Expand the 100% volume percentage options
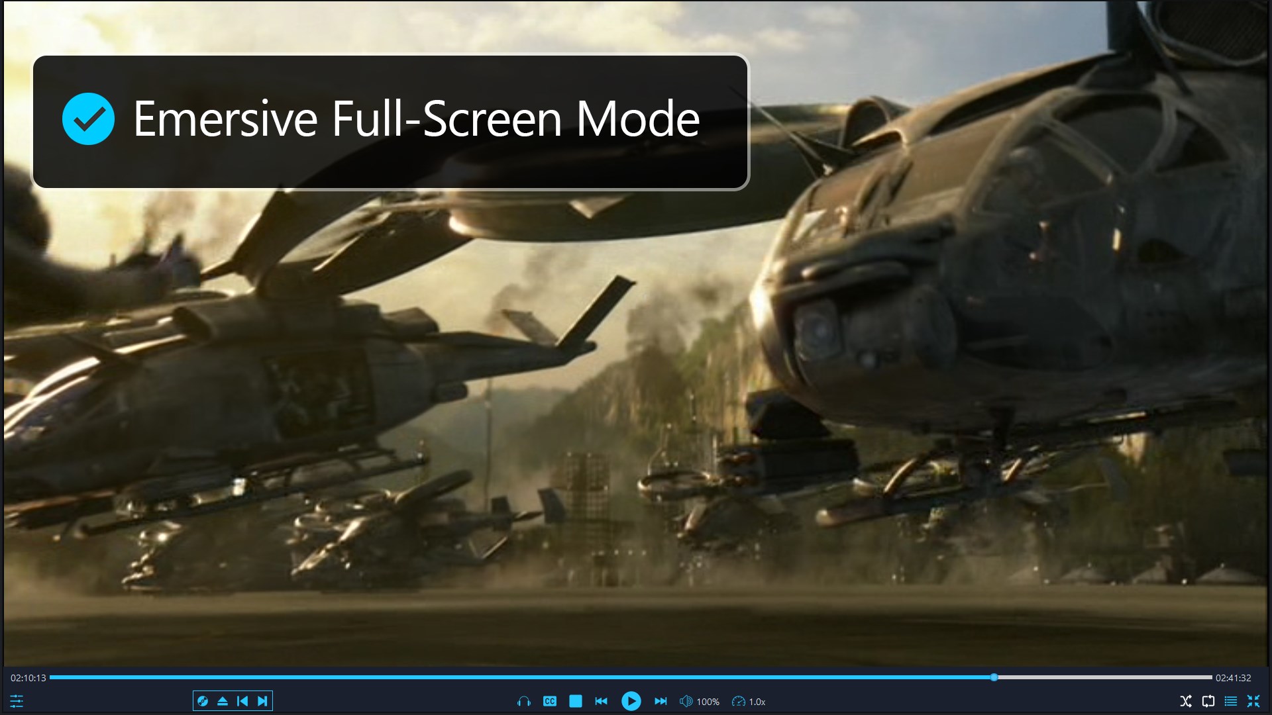This screenshot has width=1272, height=715. 708,701
